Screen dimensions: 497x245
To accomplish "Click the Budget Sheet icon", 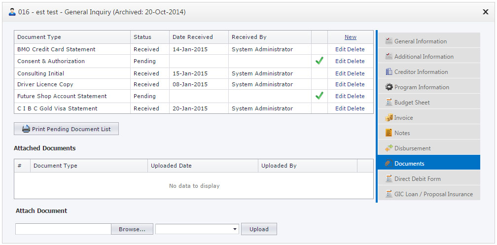I will pos(389,103).
